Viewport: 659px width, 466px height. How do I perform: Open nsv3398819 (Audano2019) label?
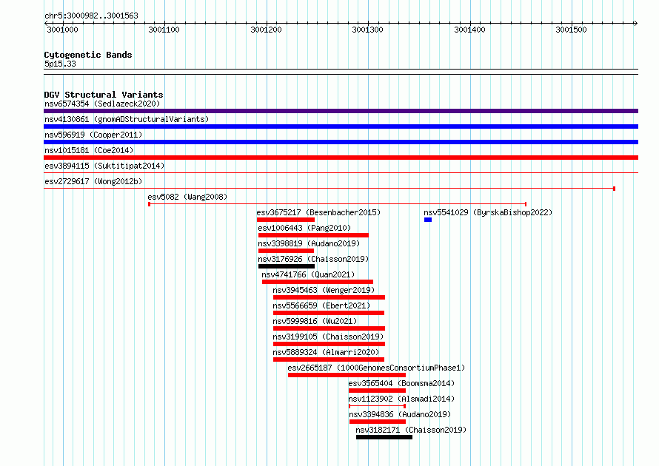309,243
